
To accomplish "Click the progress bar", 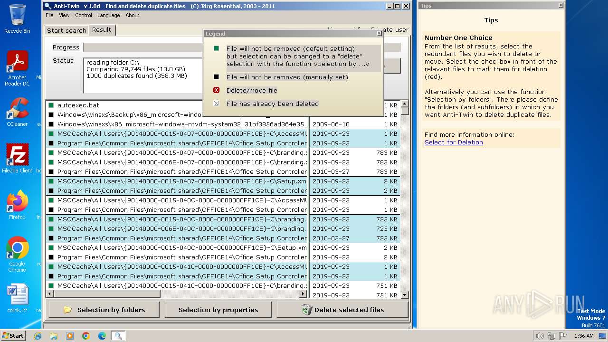I will pos(242,47).
